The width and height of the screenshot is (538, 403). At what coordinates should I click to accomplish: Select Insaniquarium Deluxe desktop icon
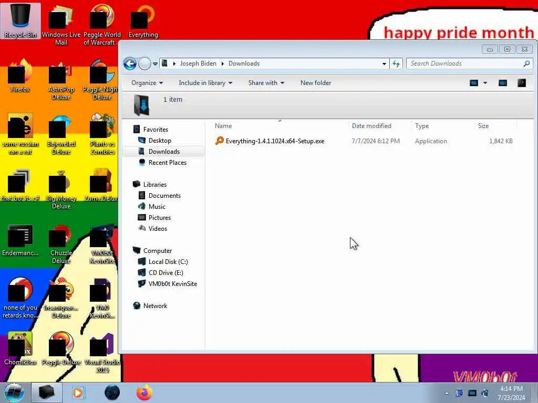(x=61, y=298)
